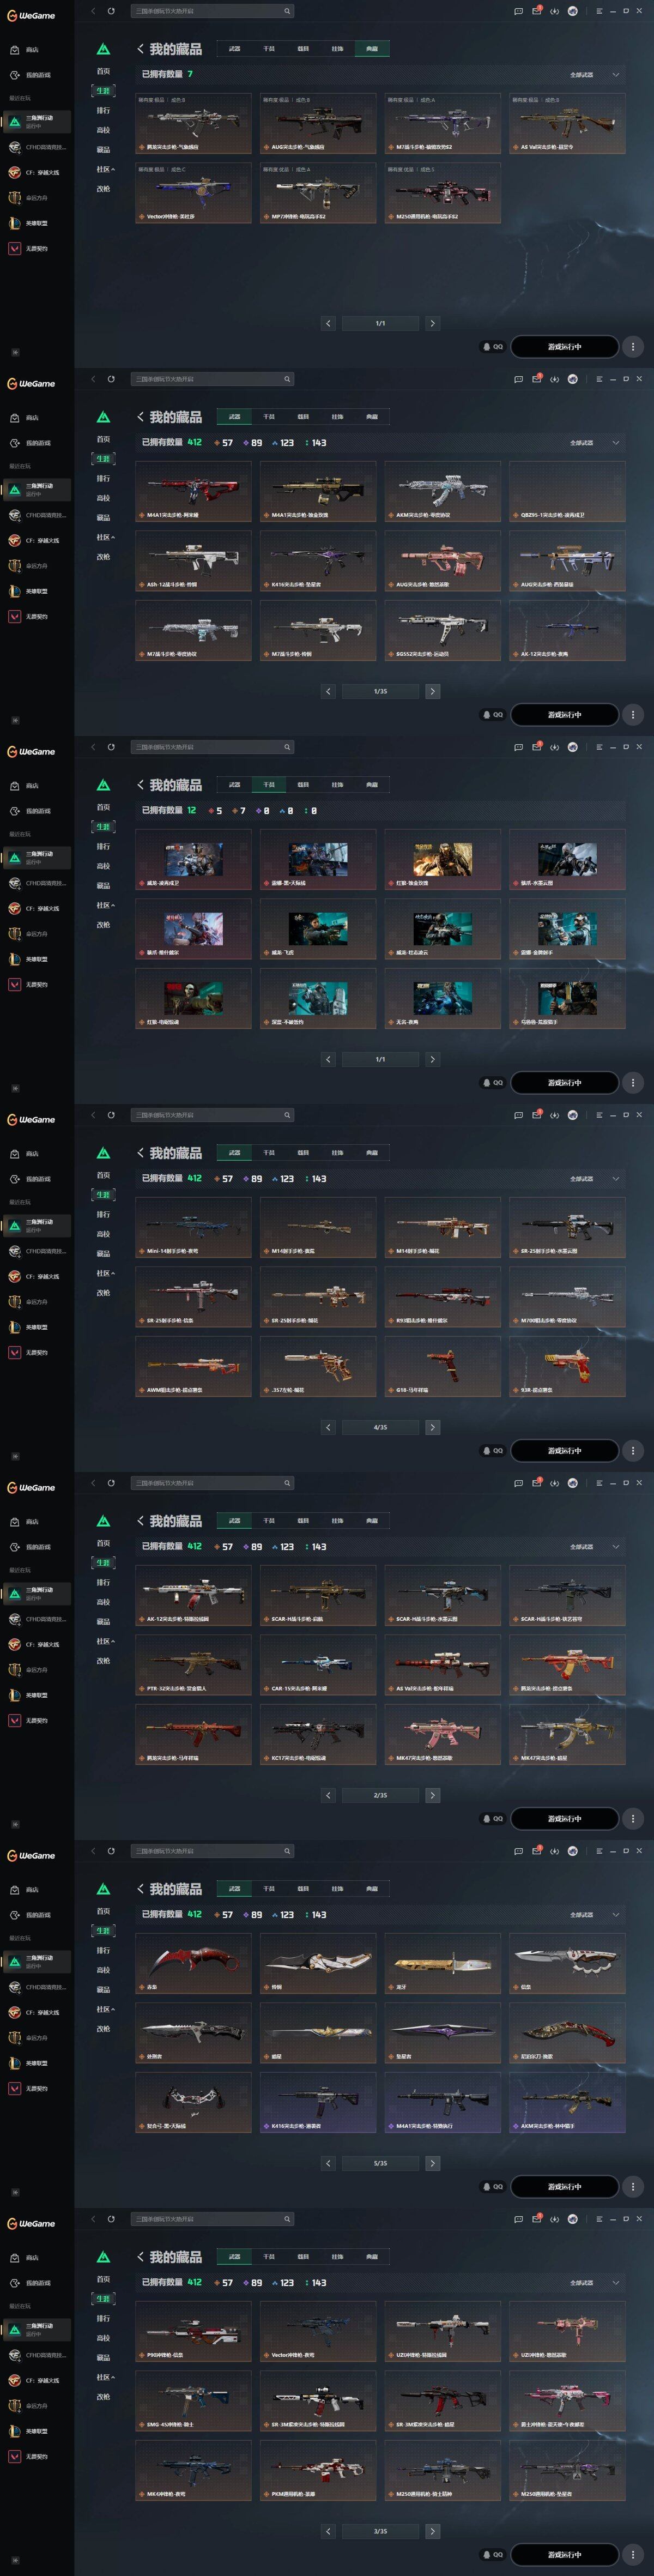
Task: Click 改枪 sidebar link in 4/35 window
Action: (103, 1293)
